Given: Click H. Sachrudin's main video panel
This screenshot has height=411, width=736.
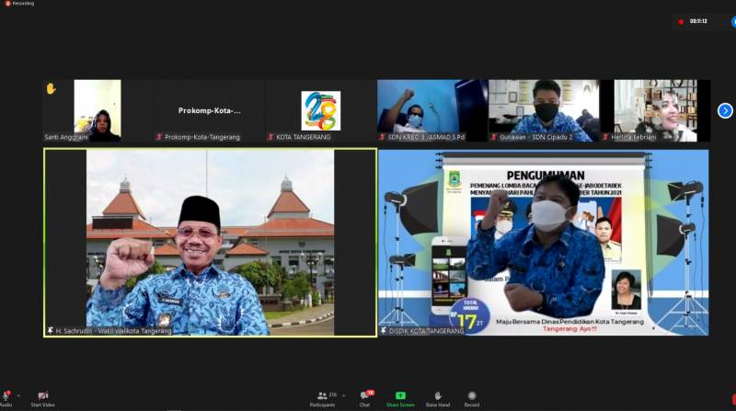Looking at the screenshot, I should coord(210,242).
